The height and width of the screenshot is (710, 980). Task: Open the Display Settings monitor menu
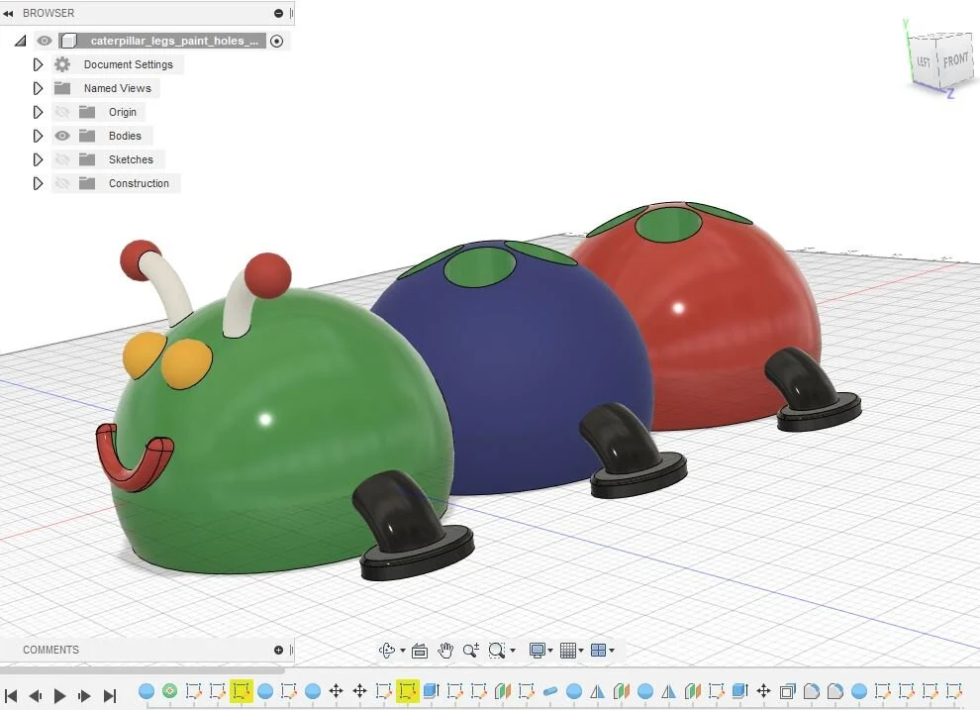pyautogui.click(x=537, y=651)
